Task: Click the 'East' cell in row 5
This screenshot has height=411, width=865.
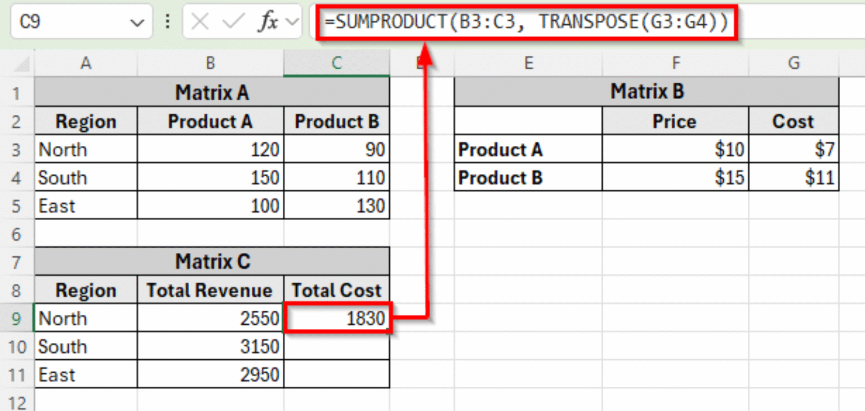Action: pos(86,205)
